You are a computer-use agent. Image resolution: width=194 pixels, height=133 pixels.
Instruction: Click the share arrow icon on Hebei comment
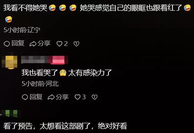pos(51,97)
